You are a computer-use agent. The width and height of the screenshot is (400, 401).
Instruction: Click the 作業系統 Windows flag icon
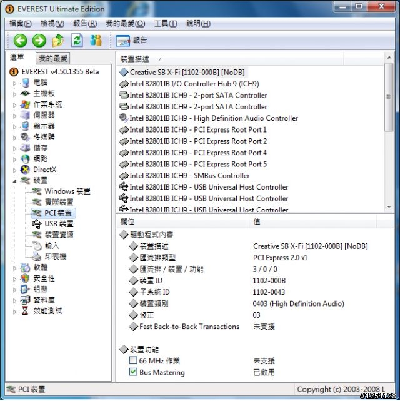[25, 104]
